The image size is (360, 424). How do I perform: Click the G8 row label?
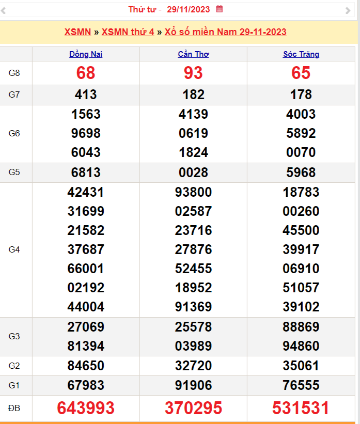pyautogui.click(x=14, y=73)
